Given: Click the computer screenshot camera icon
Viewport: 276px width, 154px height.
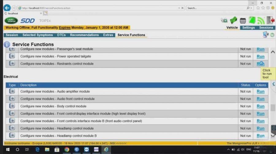Looking at the screenshot, I should (x=265, y=35).
